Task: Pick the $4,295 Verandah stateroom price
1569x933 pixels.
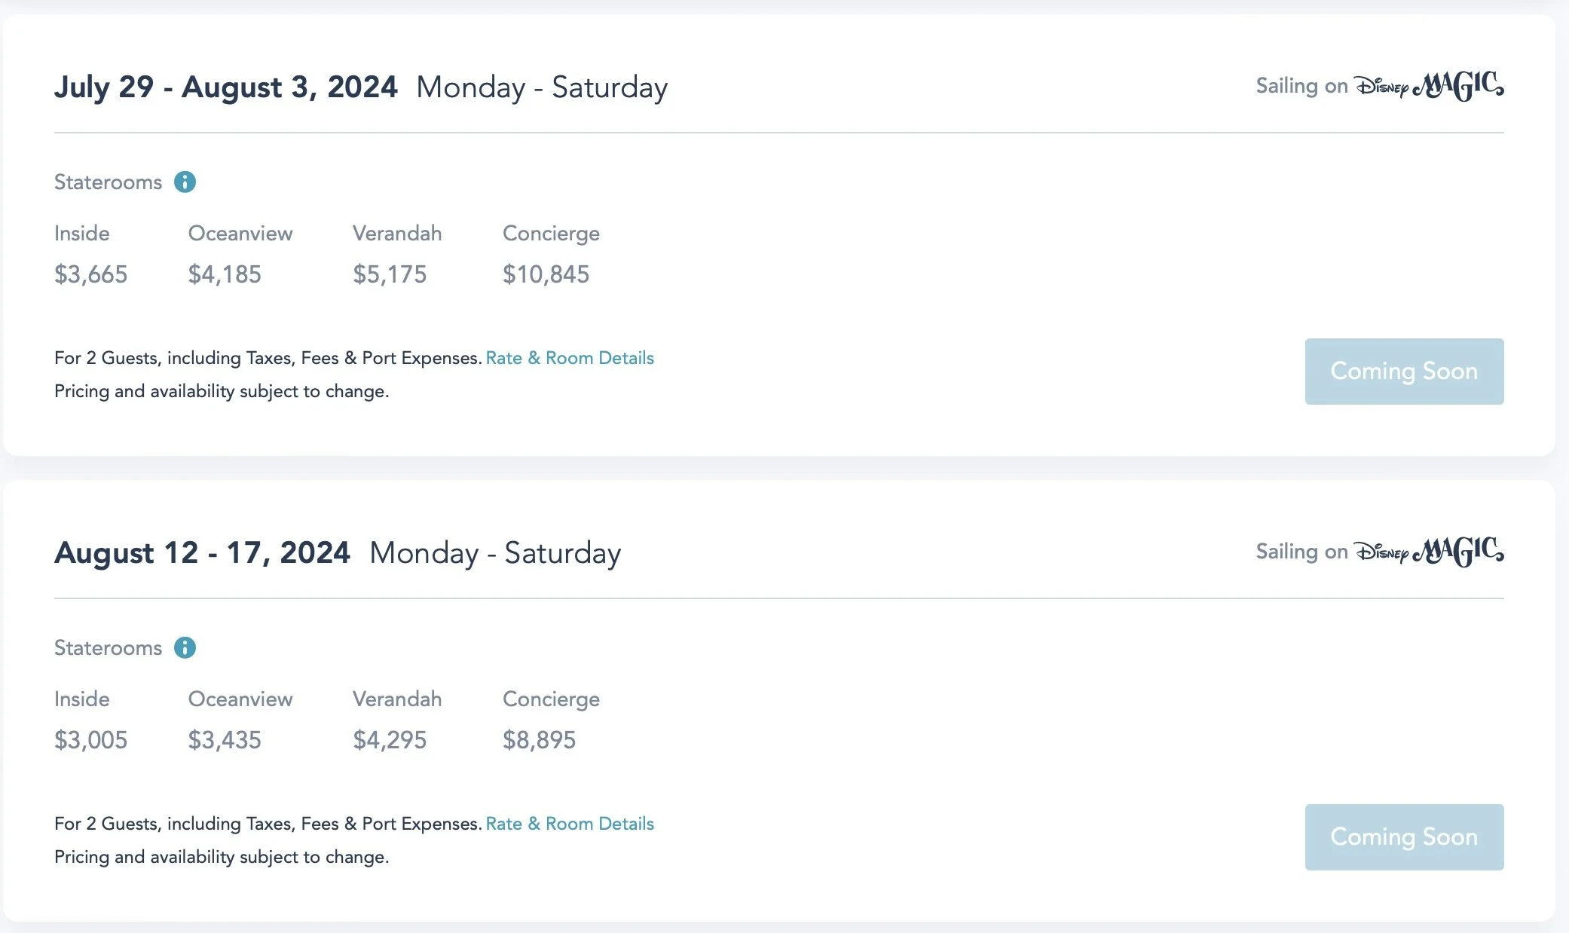Action: 390,740
